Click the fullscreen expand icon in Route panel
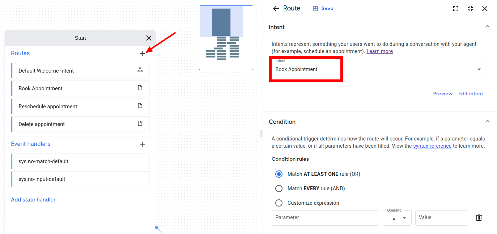 point(456,9)
